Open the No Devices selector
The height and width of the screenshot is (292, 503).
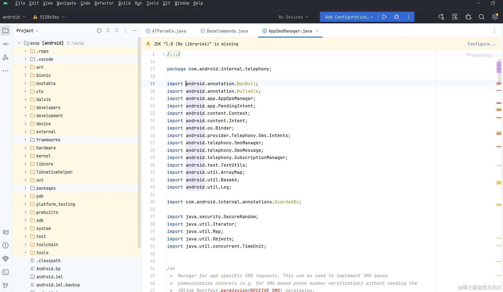[293, 17]
